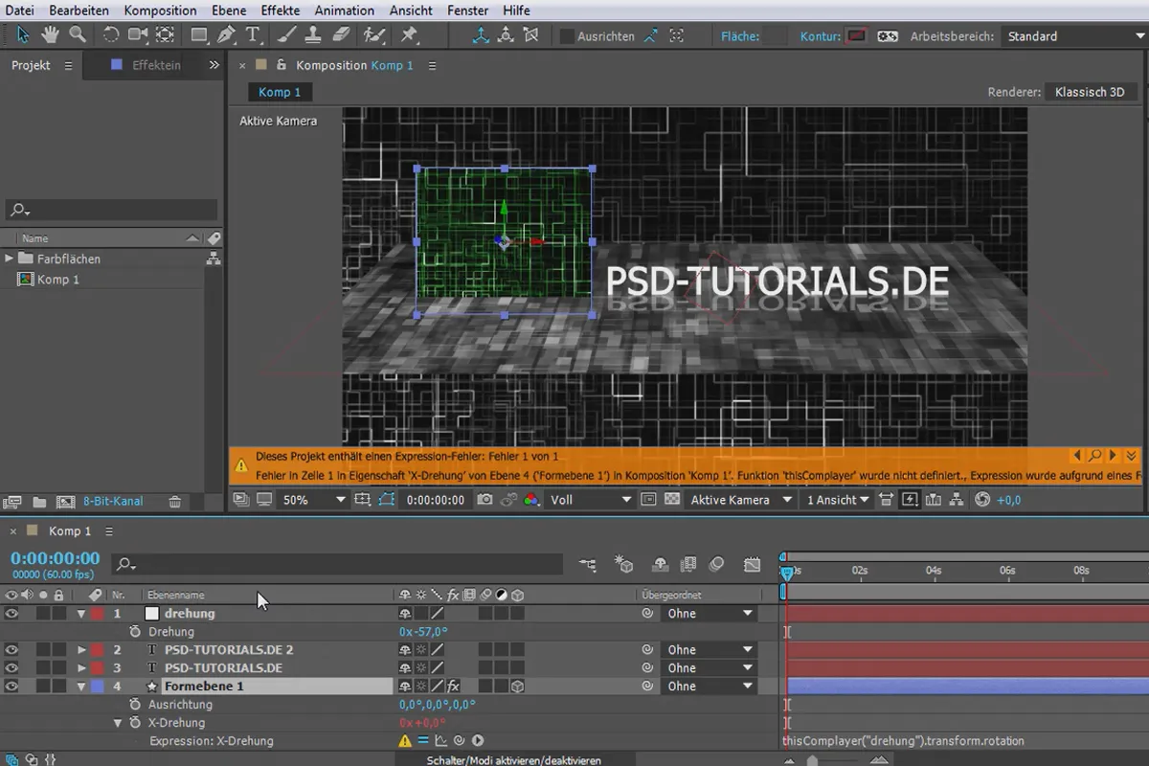Show channel and color management settings

point(531,500)
